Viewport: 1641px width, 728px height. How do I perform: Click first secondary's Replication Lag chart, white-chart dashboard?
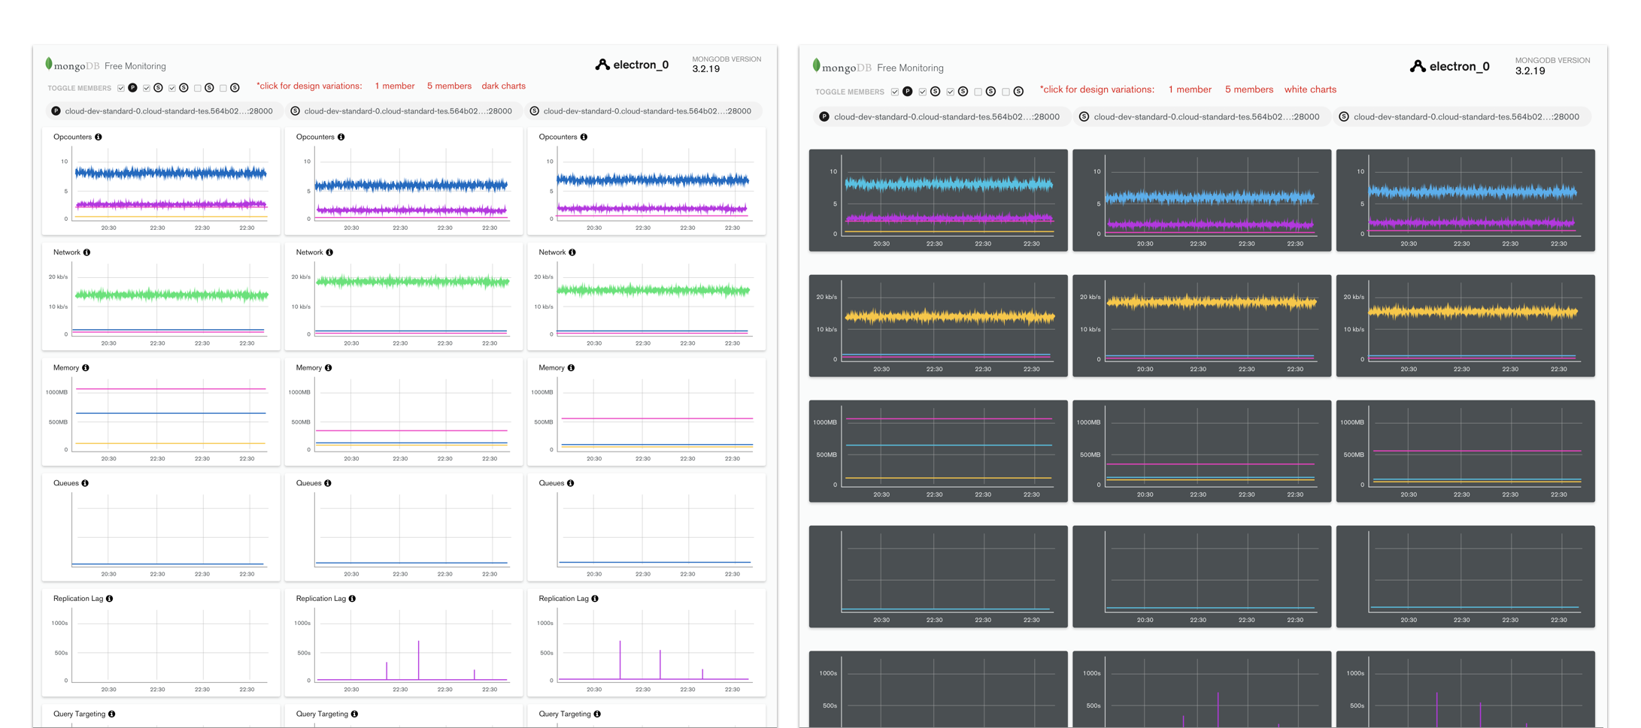404,643
